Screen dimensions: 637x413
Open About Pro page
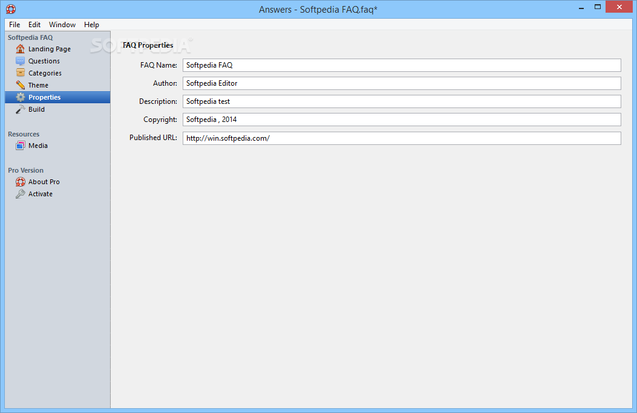(57, 182)
